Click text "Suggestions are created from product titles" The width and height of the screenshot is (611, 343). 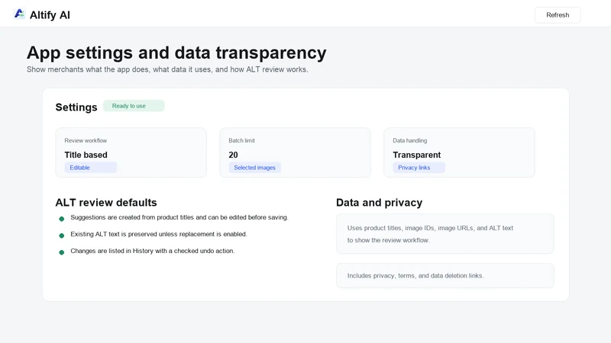[132, 217]
